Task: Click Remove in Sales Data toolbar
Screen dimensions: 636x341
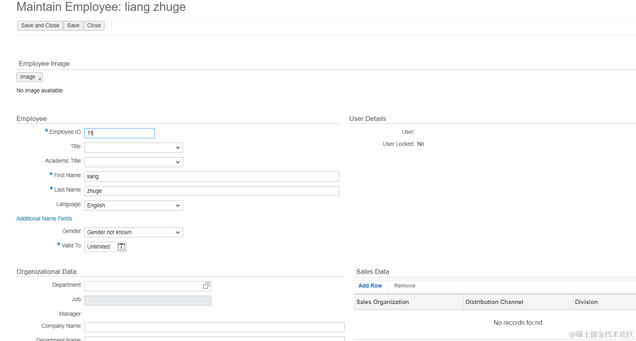Action: pos(404,286)
